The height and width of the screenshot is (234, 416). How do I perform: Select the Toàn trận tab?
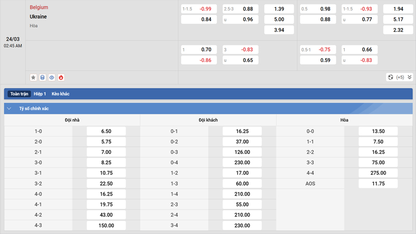(x=19, y=94)
